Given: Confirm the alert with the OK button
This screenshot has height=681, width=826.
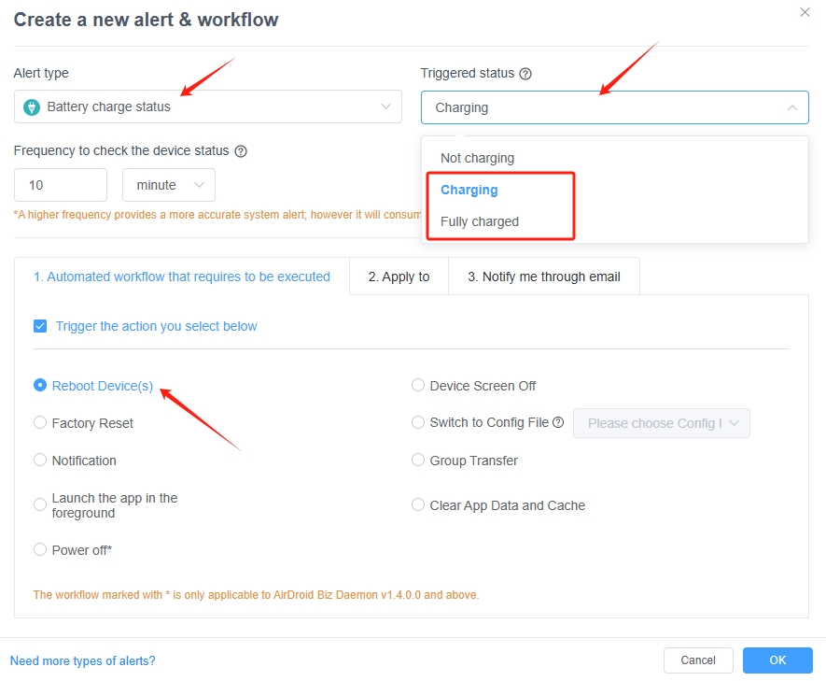Looking at the screenshot, I should pos(777,660).
